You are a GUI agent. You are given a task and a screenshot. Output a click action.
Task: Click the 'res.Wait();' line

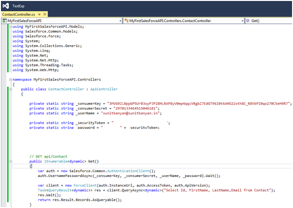[x=49, y=195]
